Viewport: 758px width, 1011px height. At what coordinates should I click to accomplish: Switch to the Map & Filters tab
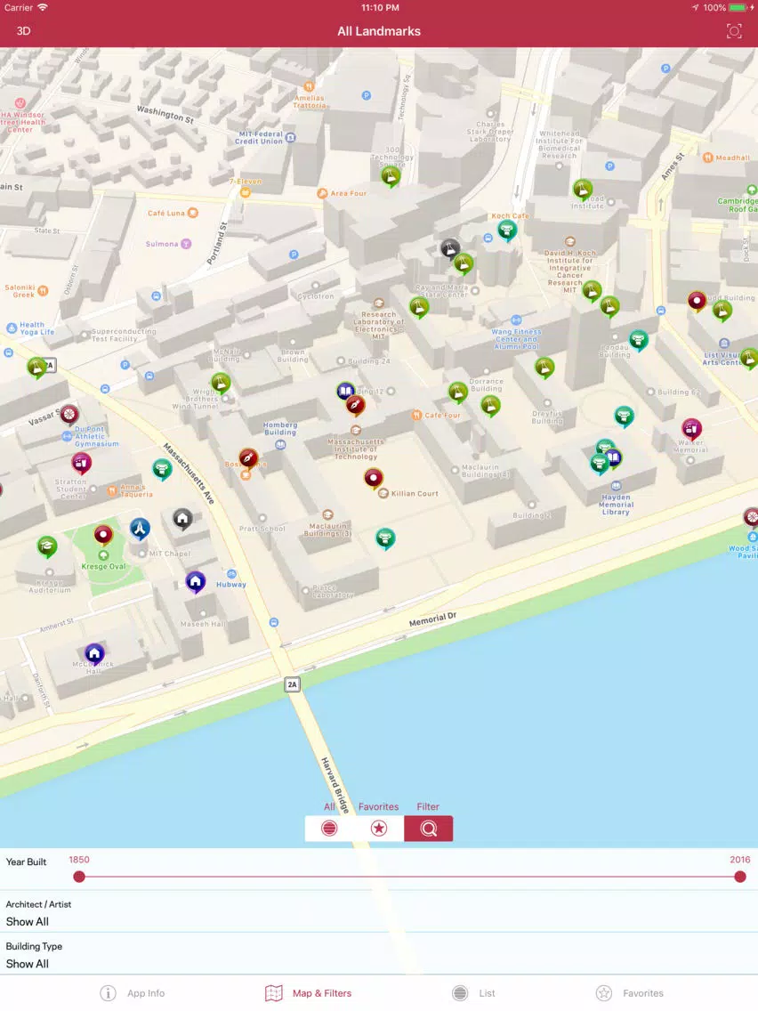309,993
